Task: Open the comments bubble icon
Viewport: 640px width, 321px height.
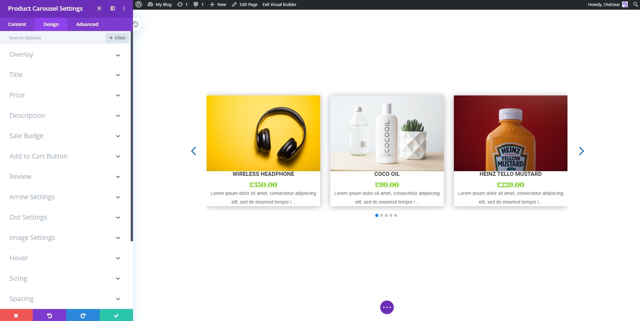Action: pos(196,4)
